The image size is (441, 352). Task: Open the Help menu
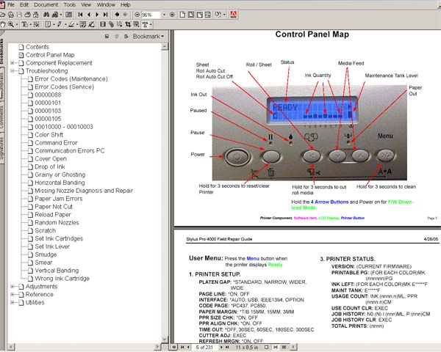[126, 5]
